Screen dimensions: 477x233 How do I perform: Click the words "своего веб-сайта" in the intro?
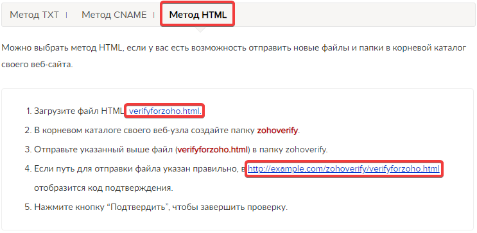pos(37,65)
